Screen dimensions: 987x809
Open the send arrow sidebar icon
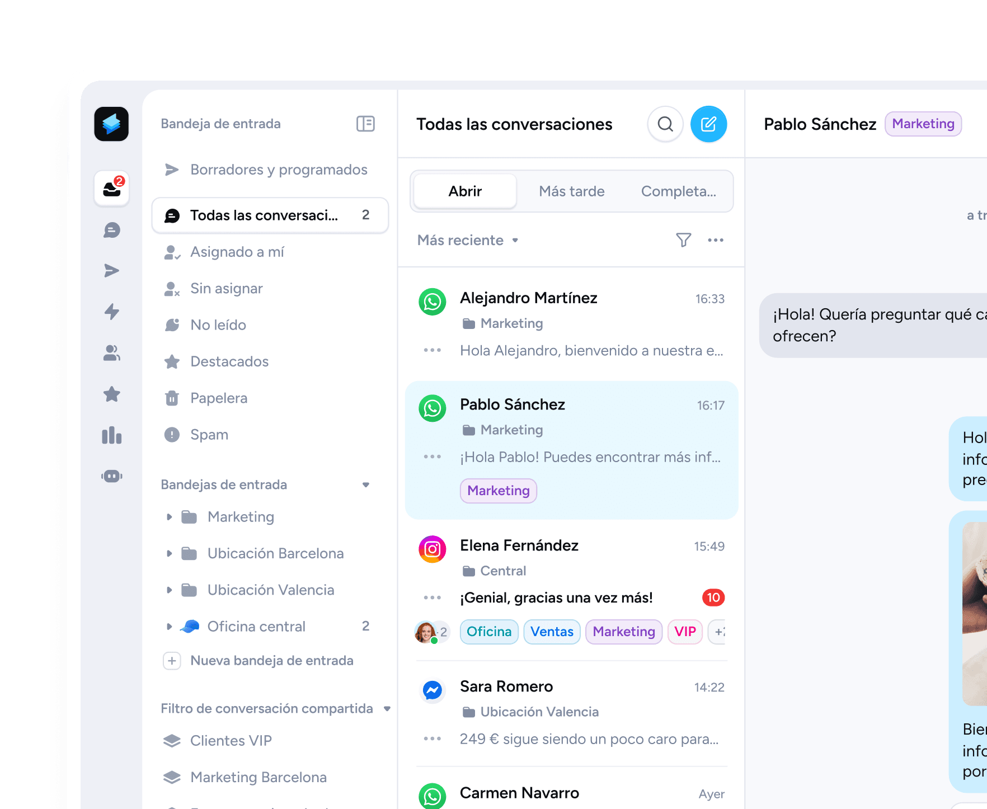[x=112, y=271]
